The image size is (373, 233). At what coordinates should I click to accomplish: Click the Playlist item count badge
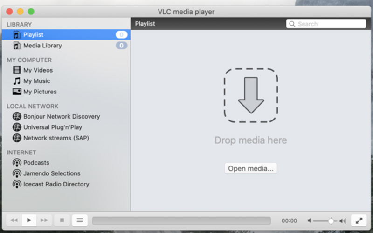[121, 34]
